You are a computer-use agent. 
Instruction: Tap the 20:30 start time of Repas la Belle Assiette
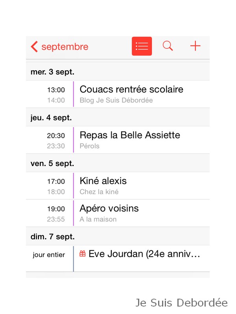tap(56, 135)
